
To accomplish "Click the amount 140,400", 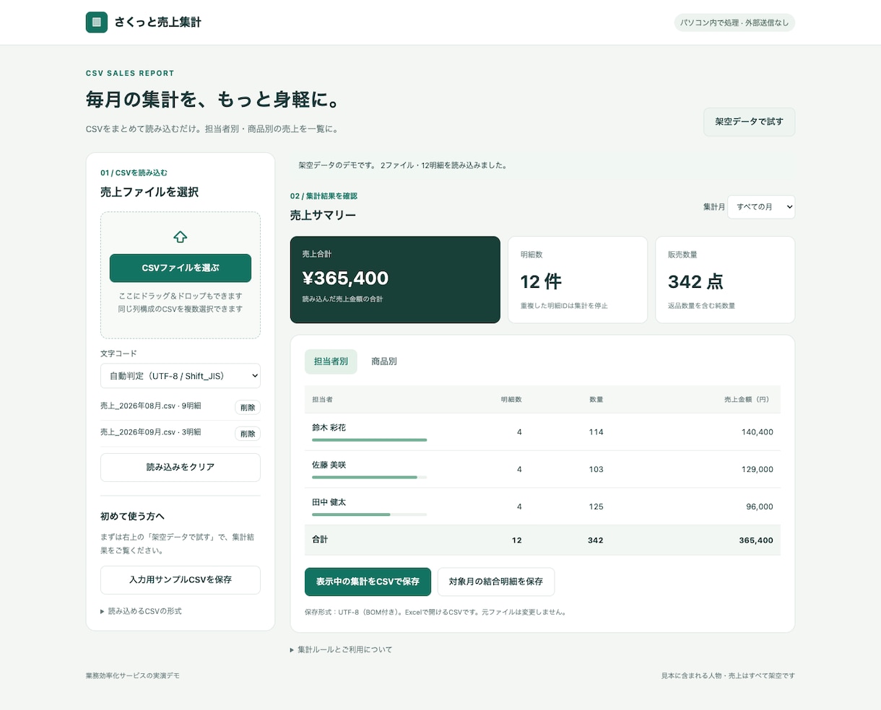I will click(x=757, y=432).
